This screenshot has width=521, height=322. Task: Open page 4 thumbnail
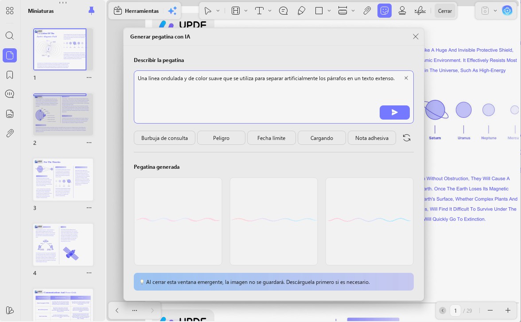point(63,244)
